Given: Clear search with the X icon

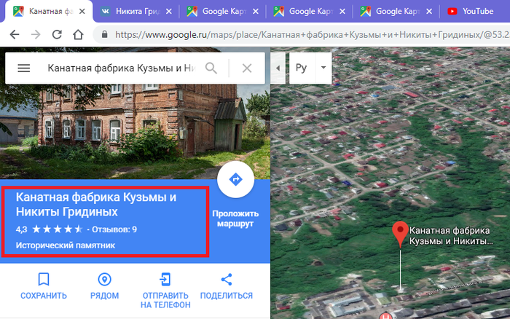Looking at the screenshot, I should coord(247,68).
